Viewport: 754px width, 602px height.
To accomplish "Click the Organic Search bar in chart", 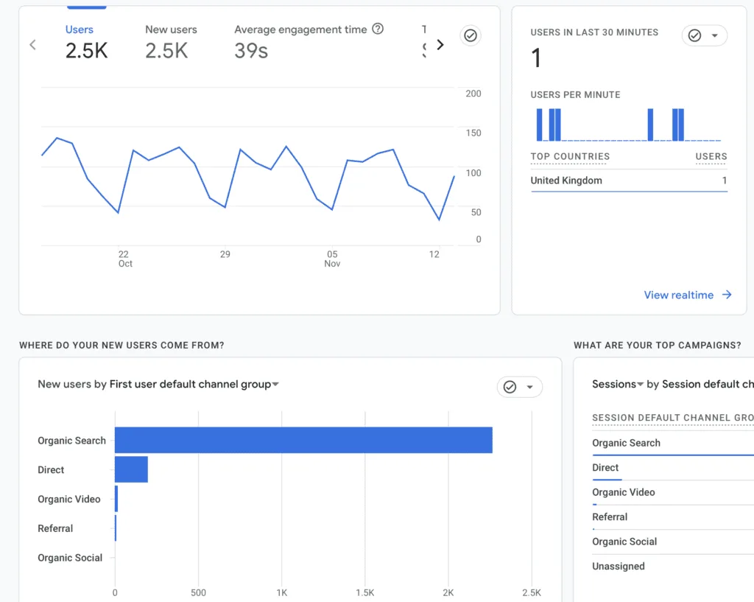I will pyautogui.click(x=303, y=440).
